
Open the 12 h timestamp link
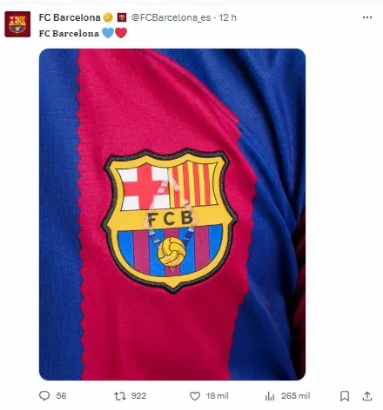(228, 17)
